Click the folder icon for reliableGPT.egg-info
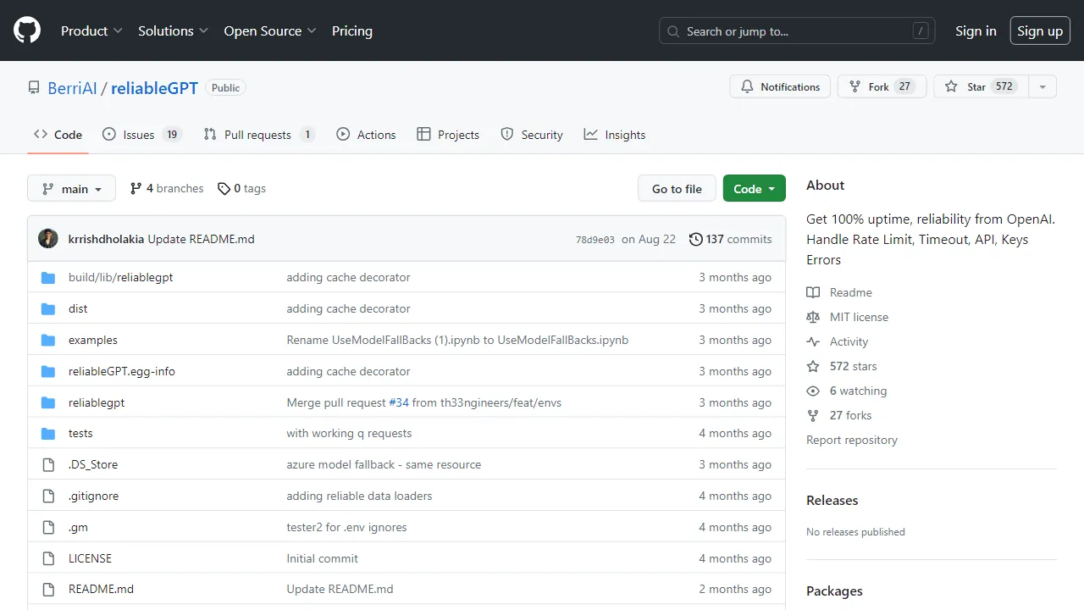Image resolution: width=1084 pixels, height=610 pixels. coord(48,371)
